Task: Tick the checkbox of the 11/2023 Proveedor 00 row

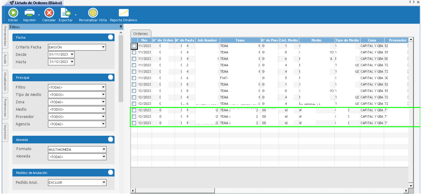Action: point(134,59)
